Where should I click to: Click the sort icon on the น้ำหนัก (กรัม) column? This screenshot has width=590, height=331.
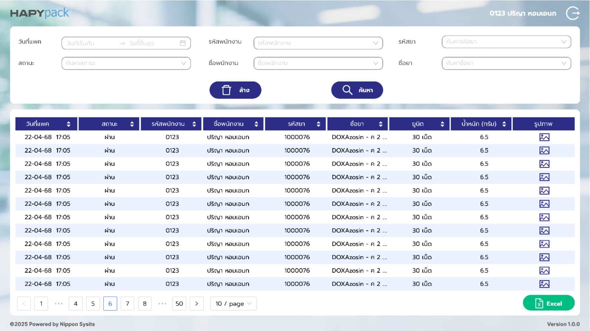504,124
